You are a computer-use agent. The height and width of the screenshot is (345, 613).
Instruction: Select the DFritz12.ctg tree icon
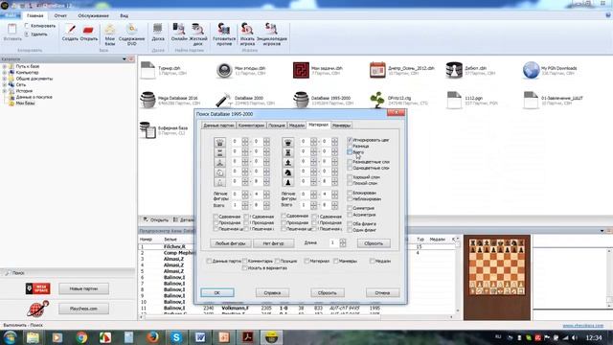click(x=377, y=100)
